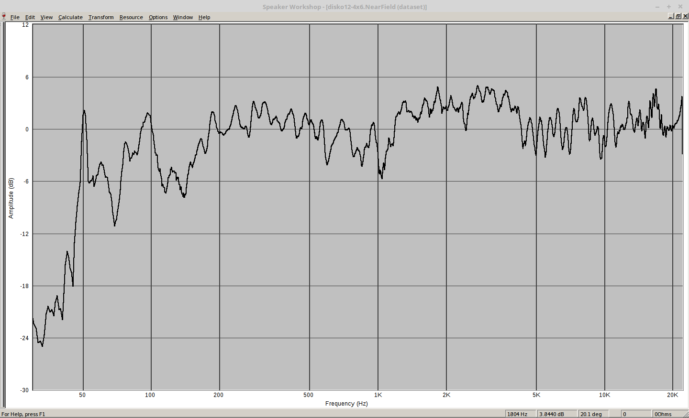The height and width of the screenshot is (418, 689).
Task: Open the Calculate menu
Action: [x=70, y=17]
